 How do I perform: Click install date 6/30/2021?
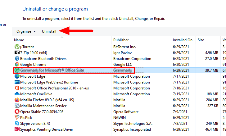click(181, 65)
